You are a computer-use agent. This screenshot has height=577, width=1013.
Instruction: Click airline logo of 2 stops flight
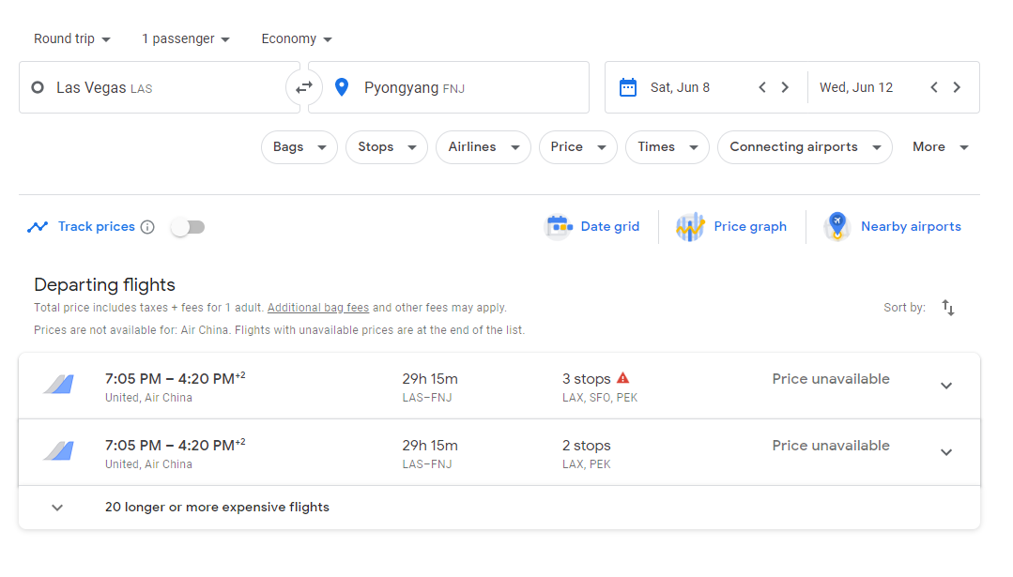(59, 451)
